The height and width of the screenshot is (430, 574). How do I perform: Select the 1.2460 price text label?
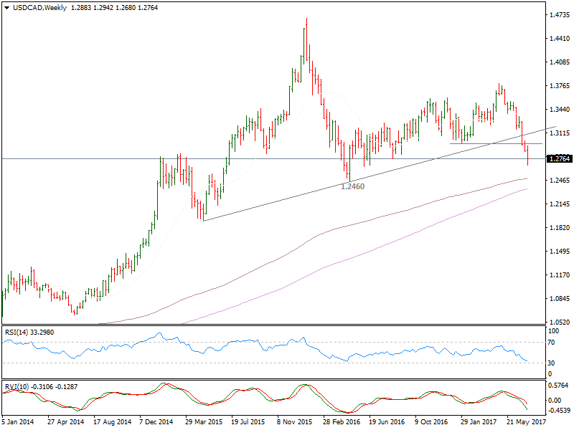click(352, 186)
